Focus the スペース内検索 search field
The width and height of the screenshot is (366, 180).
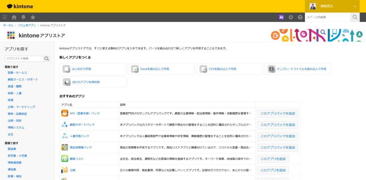tap(327, 17)
